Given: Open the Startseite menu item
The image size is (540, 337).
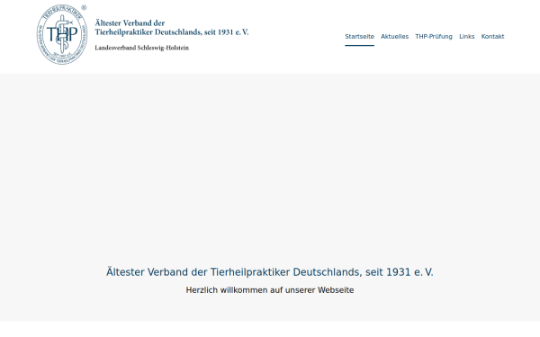Looking at the screenshot, I should tap(359, 37).
